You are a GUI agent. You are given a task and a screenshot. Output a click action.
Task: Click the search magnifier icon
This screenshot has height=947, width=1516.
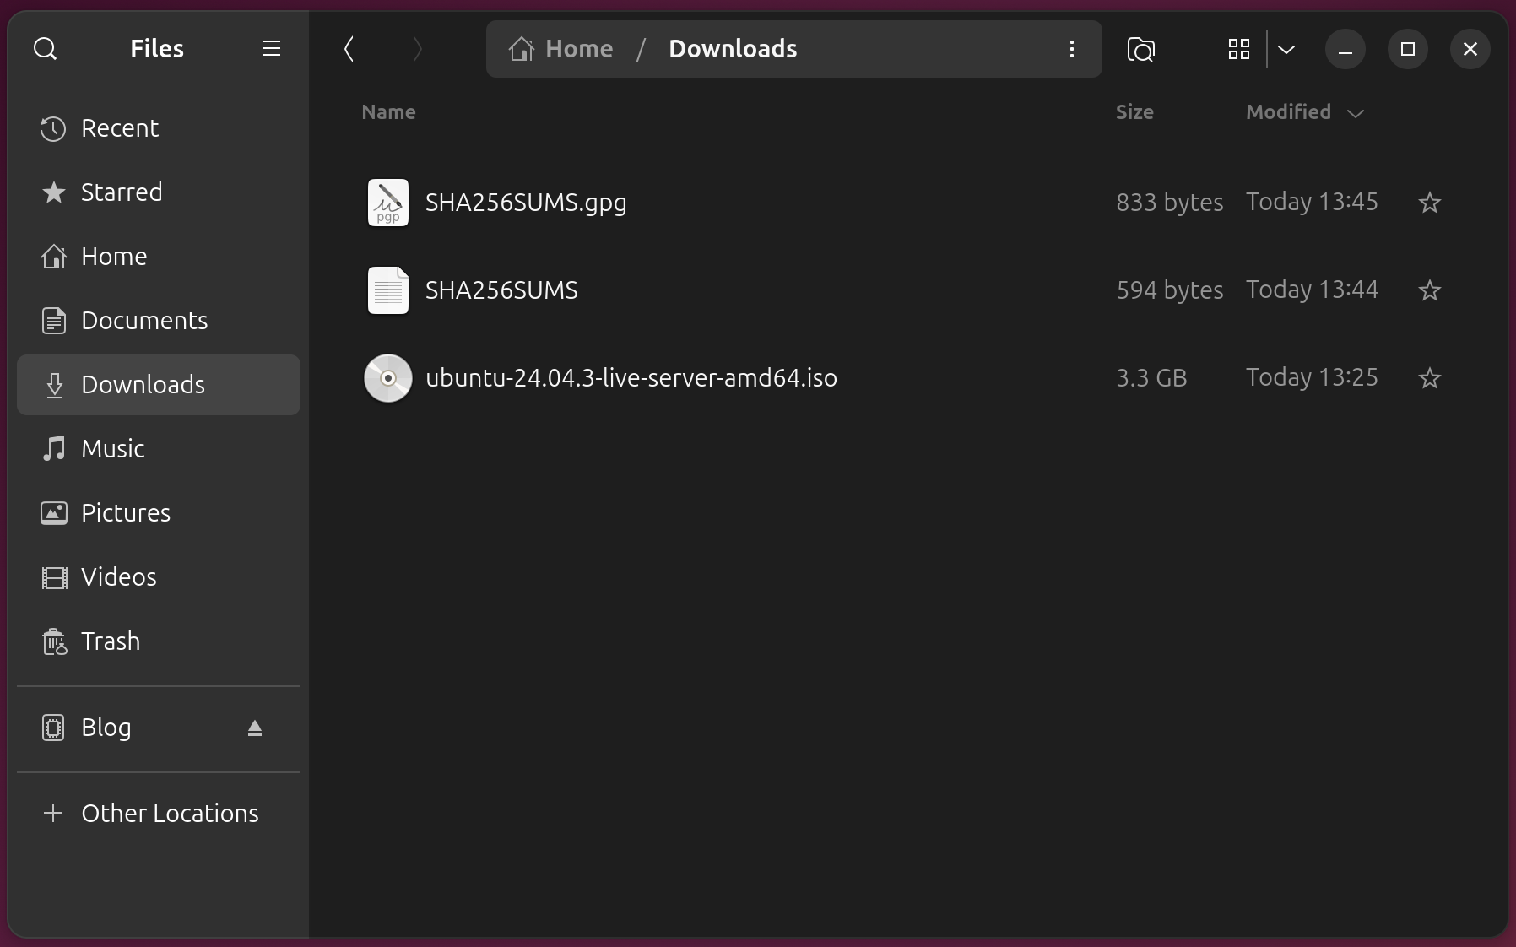[46, 49]
